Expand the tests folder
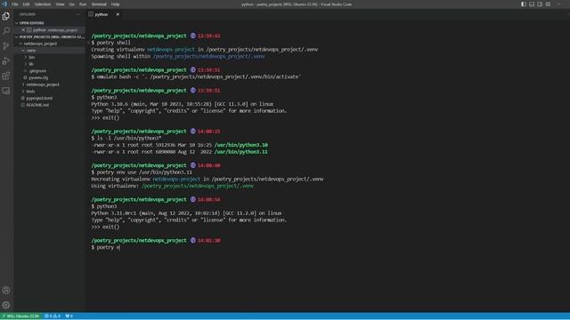 click(30, 92)
